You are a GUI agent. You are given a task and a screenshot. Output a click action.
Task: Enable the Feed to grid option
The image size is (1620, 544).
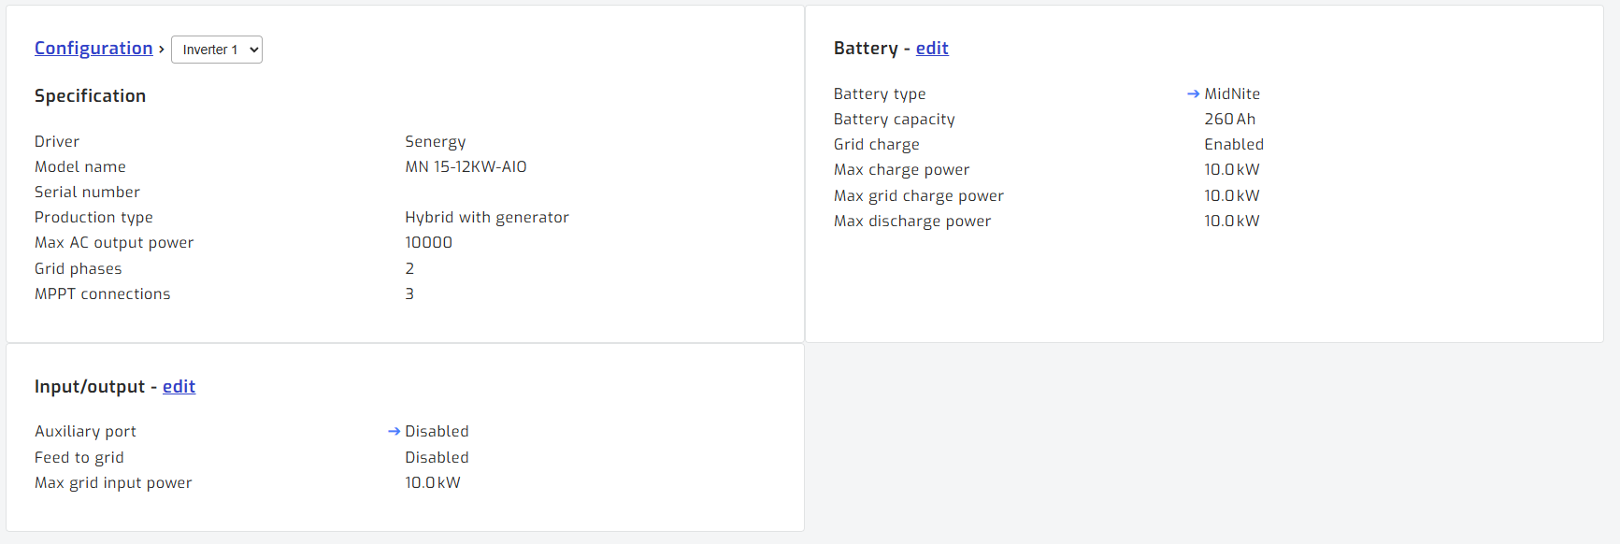[x=437, y=457]
